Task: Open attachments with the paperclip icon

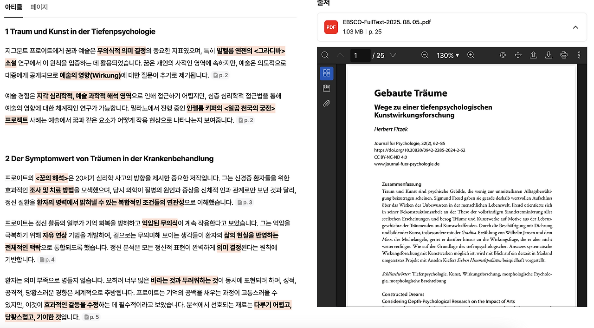Action: point(326,103)
